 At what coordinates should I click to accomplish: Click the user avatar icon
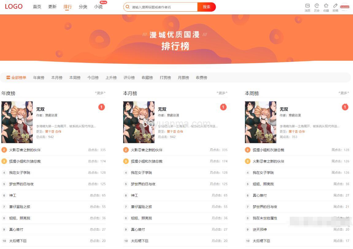click(345, 7)
